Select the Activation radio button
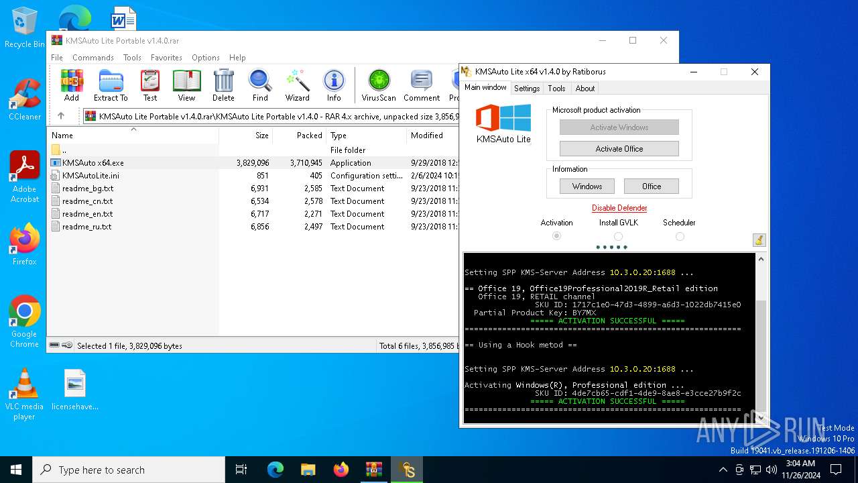The image size is (858, 483). click(556, 236)
